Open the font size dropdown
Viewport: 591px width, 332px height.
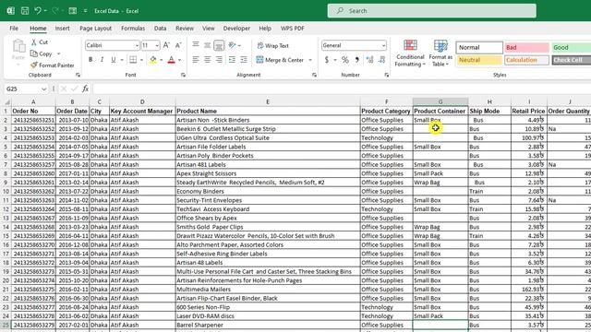coord(157,45)
